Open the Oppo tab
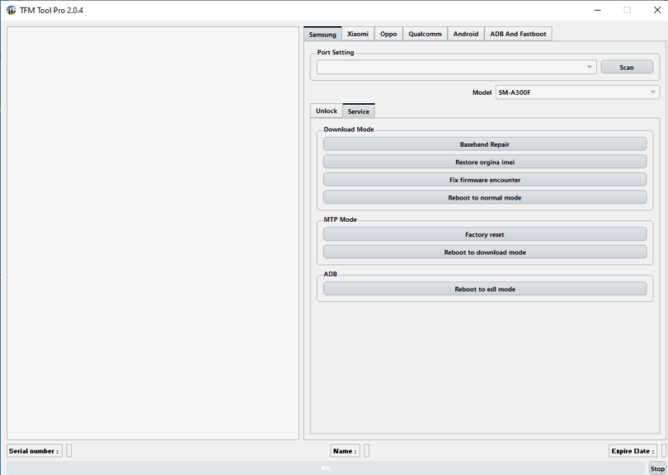Screen dimensions: 668x475 point(388,34)
